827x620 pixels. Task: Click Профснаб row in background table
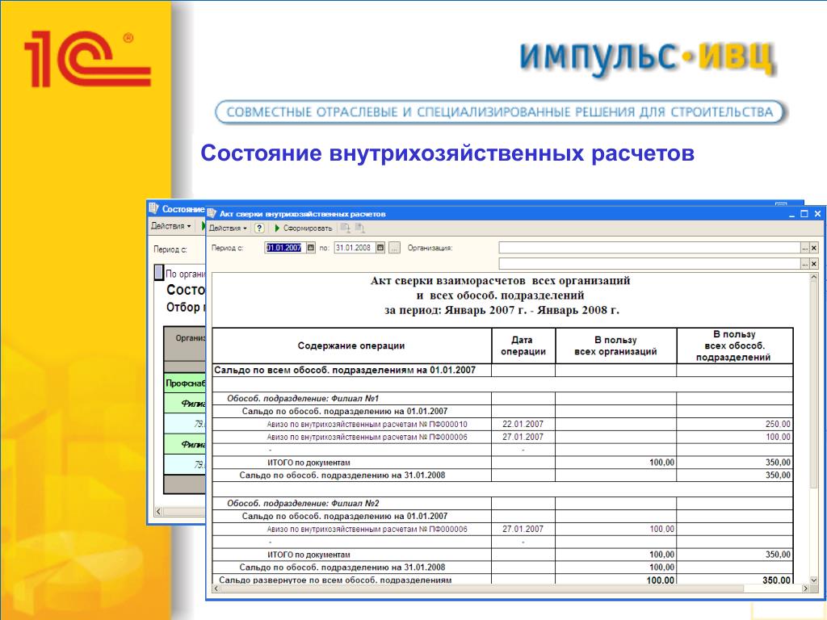pos(185,383)
